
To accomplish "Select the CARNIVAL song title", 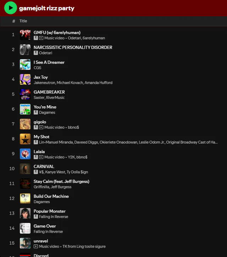I will (x=44, y=167).
